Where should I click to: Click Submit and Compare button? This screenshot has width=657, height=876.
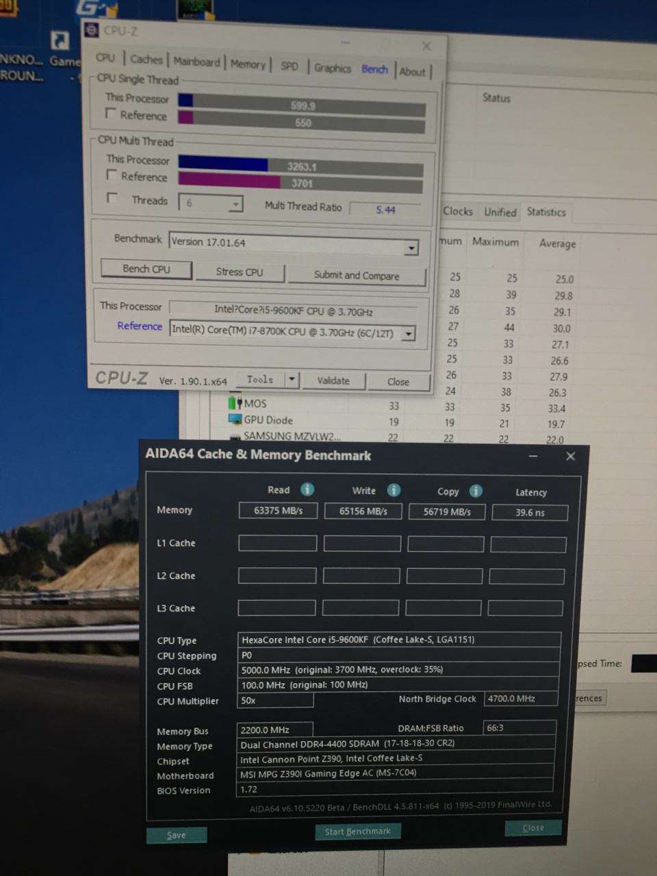(357, 275)
